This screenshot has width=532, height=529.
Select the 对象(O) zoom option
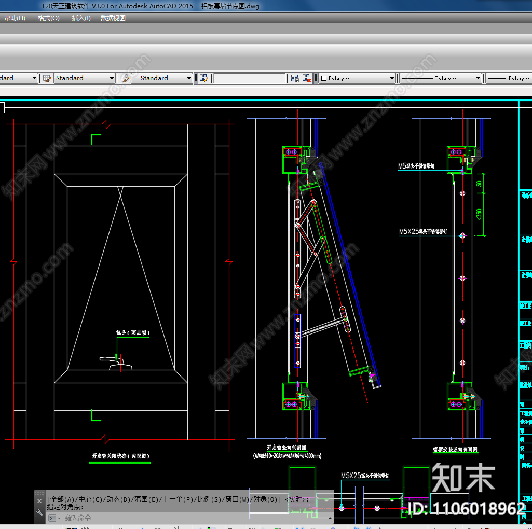tap(266, 499)
